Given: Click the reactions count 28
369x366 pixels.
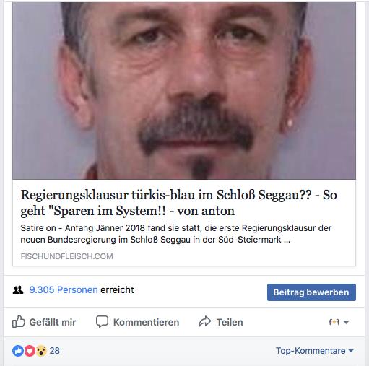Looking at the screenshot, I should point(55,351).
